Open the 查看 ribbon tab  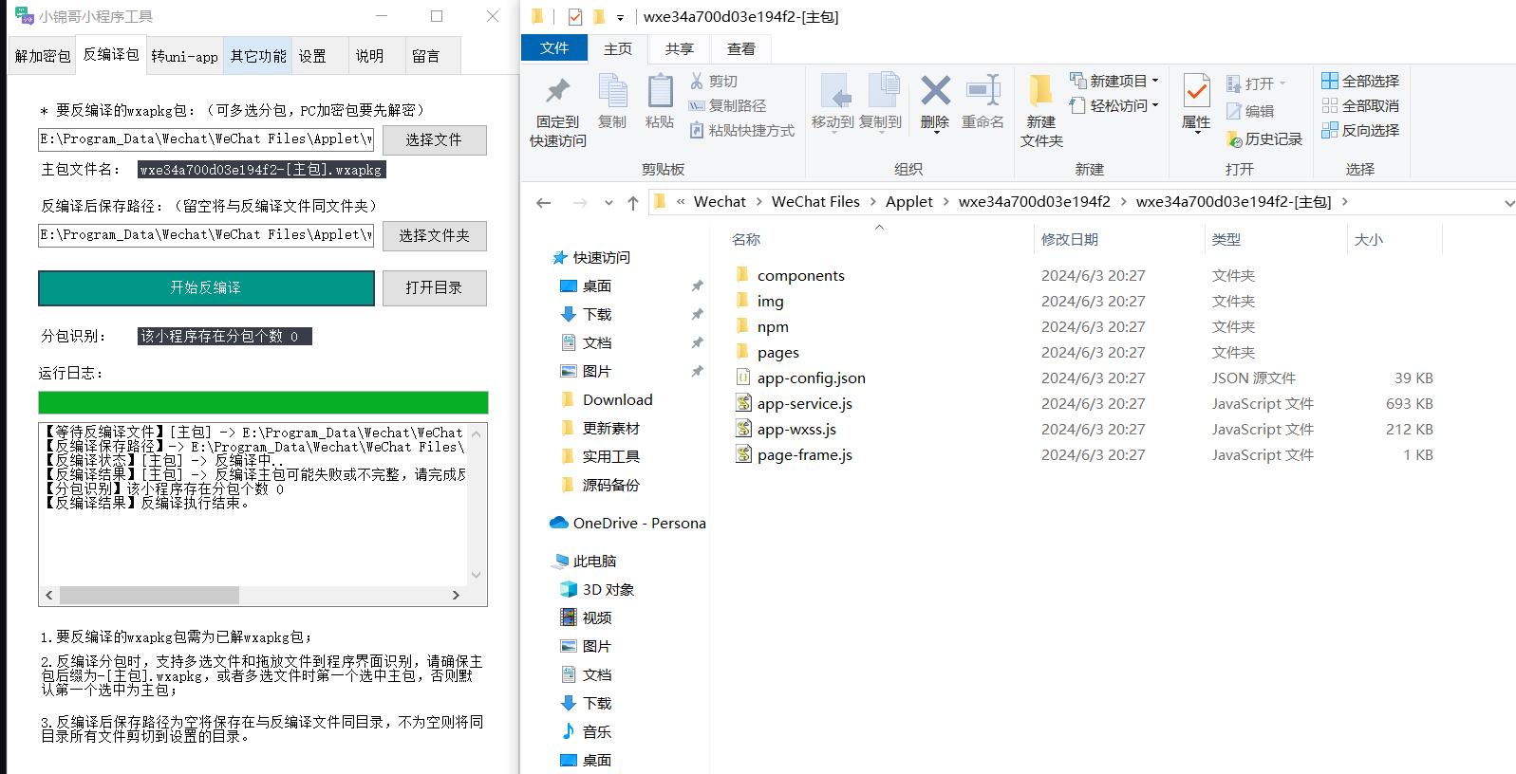click(x=741, y=48)
